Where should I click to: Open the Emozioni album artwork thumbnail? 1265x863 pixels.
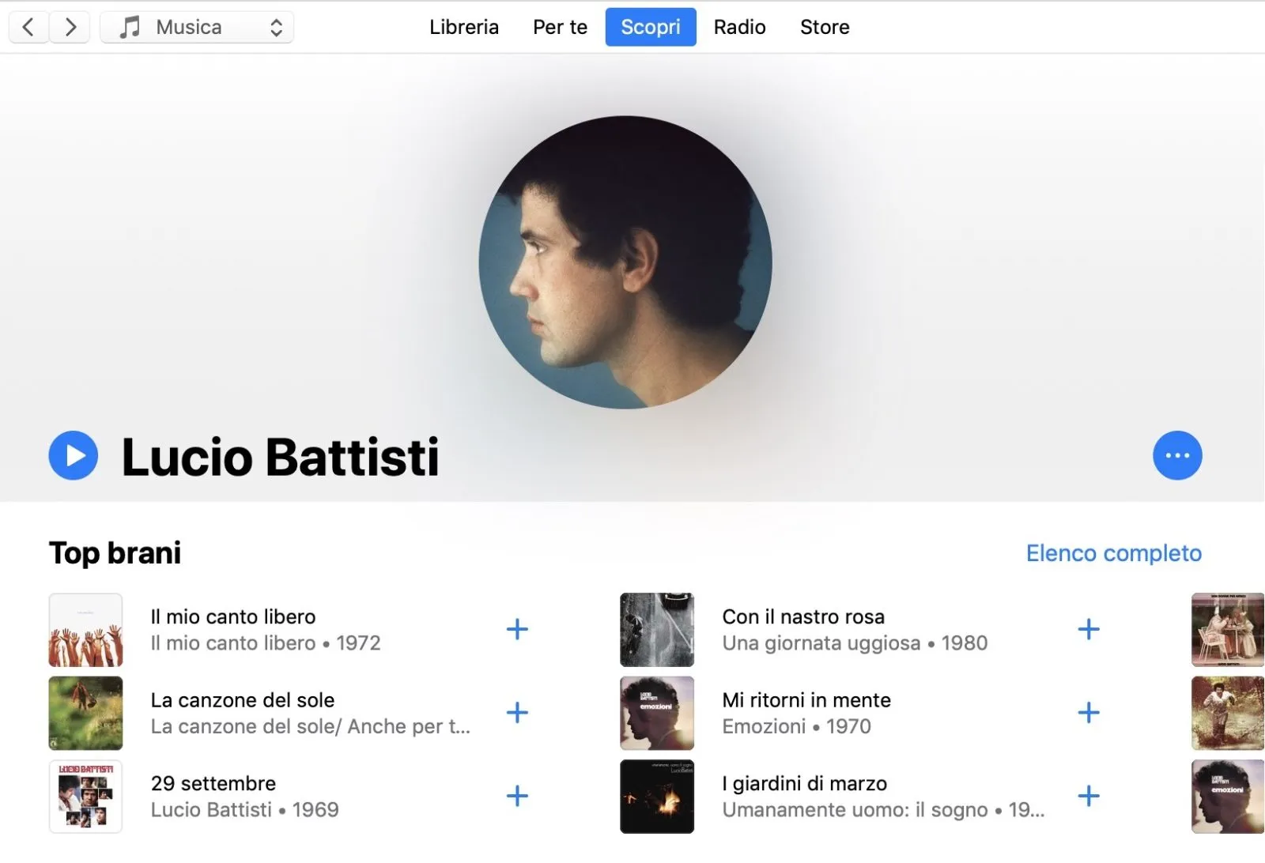[656, 713]
